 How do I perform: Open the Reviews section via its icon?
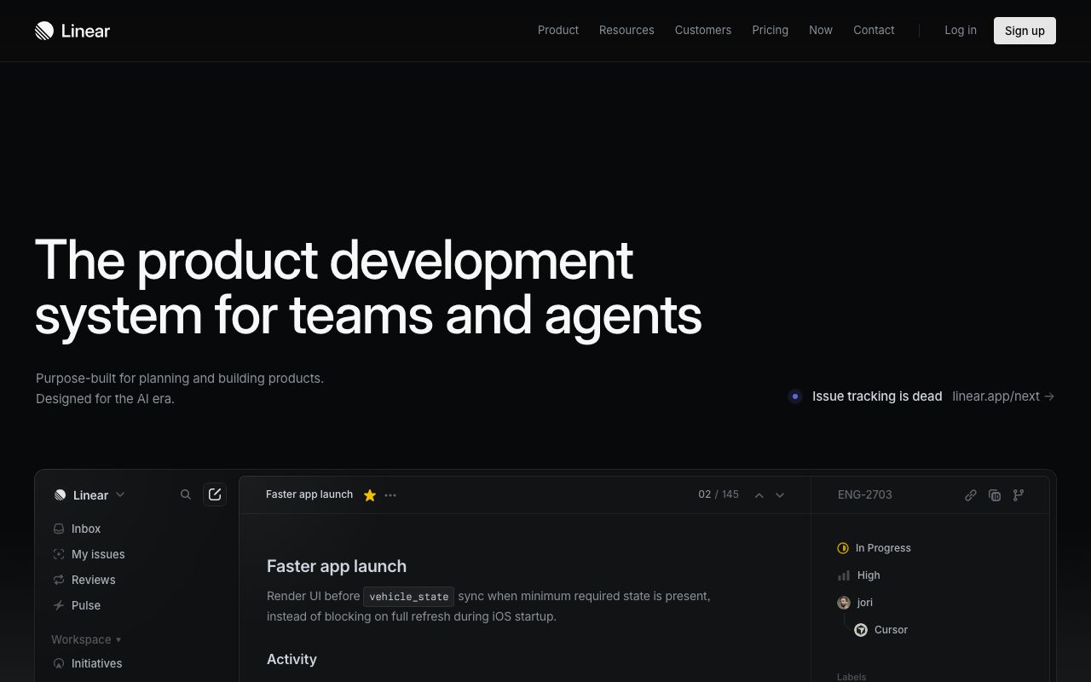(59, 580)
